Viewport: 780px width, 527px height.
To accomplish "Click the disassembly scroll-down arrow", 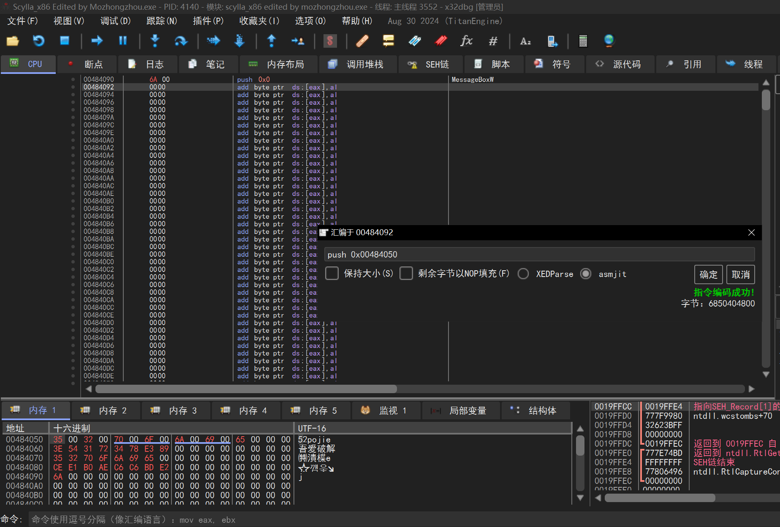I will (766, 374).
